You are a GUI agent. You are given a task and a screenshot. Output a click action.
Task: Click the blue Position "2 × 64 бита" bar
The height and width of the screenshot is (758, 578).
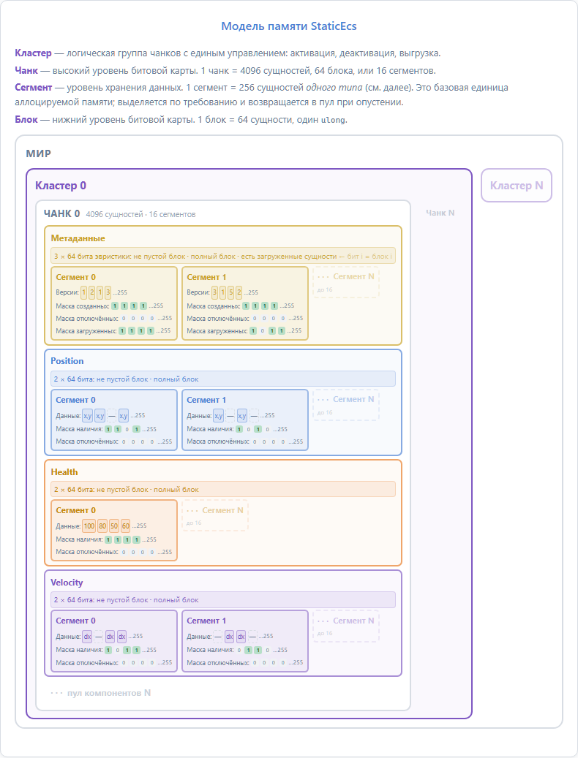pos(223,379)
